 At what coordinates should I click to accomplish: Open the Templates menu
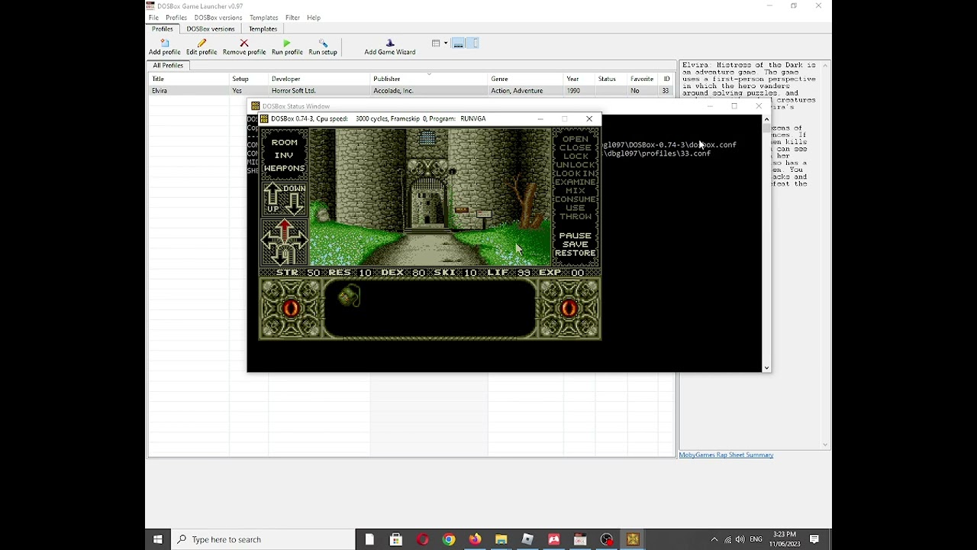pyautogui.click(x=263, y=18)
